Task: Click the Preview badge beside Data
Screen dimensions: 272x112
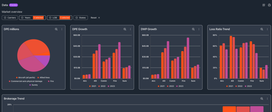Action: point(14,5)
